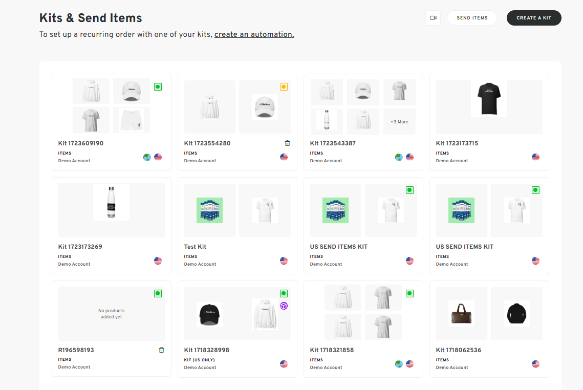This screenshot has height=390, width=583.
Task: Click US flag on Kit 1718062536
Action: 535,364
